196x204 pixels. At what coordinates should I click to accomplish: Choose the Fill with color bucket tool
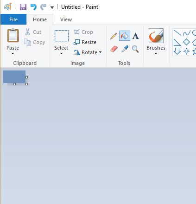(125, 36)
